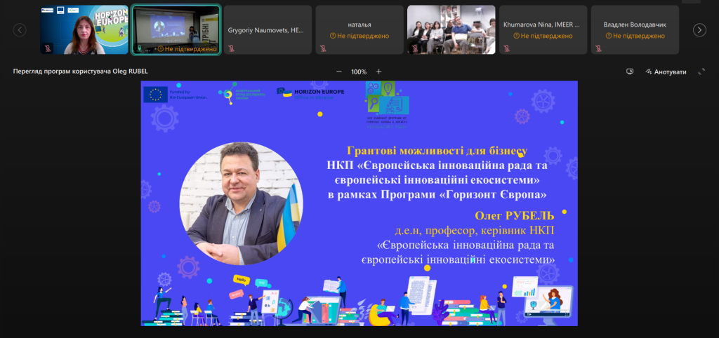This screenshot has height=338, width=719.
Task: Enter full screen with the expand icon
Action: click(x=701, y=72)
